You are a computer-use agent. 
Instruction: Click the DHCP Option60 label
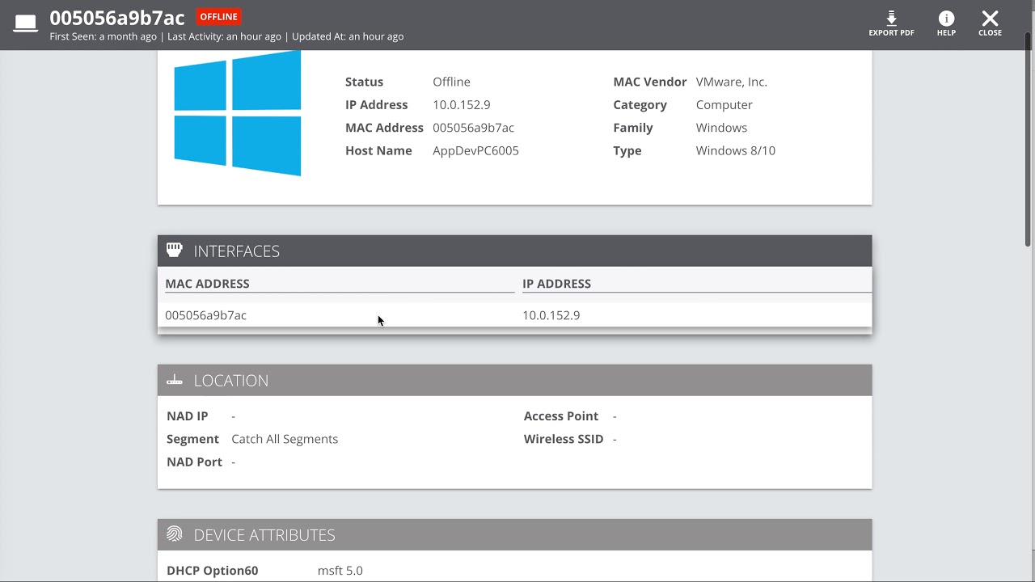212,571
